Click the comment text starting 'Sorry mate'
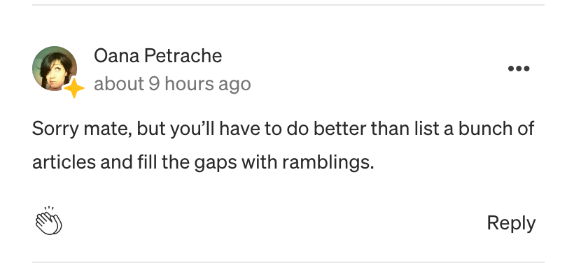574x263 pixels. pyautogui.click(x=283, y=145)
